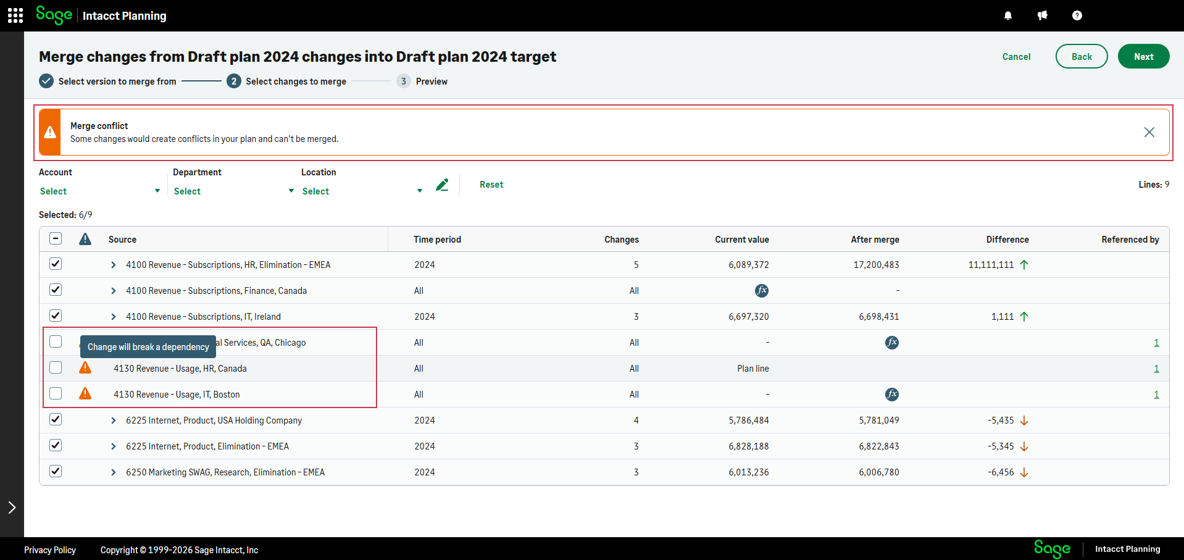
Task: Click down arrow beside -6,456 difference
Action: [1024, 472]
